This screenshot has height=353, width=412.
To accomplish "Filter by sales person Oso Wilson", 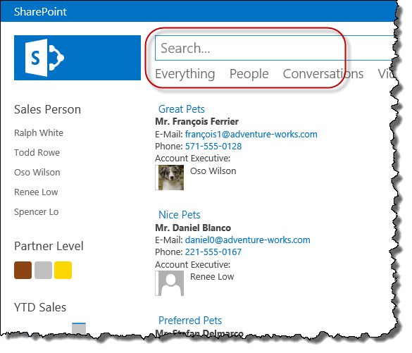I will [x=37, y=172].
